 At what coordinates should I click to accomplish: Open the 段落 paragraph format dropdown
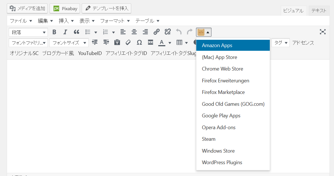tap(28, 32)
